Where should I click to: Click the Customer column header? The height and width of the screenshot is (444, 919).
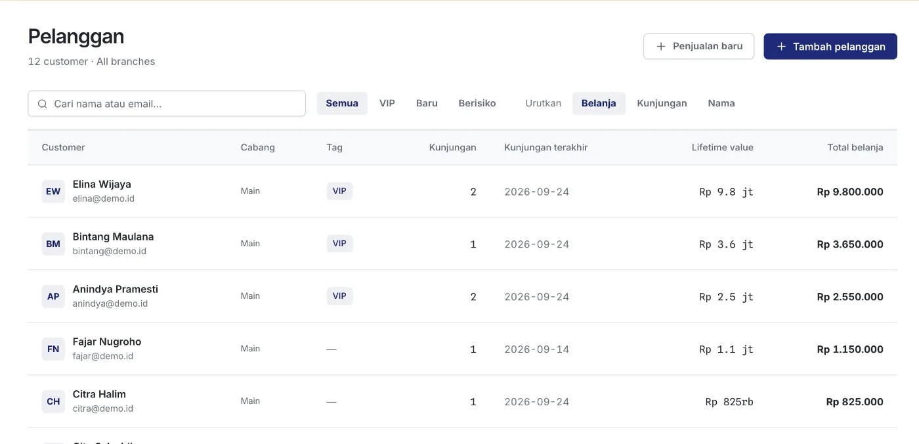coord(63,147)
